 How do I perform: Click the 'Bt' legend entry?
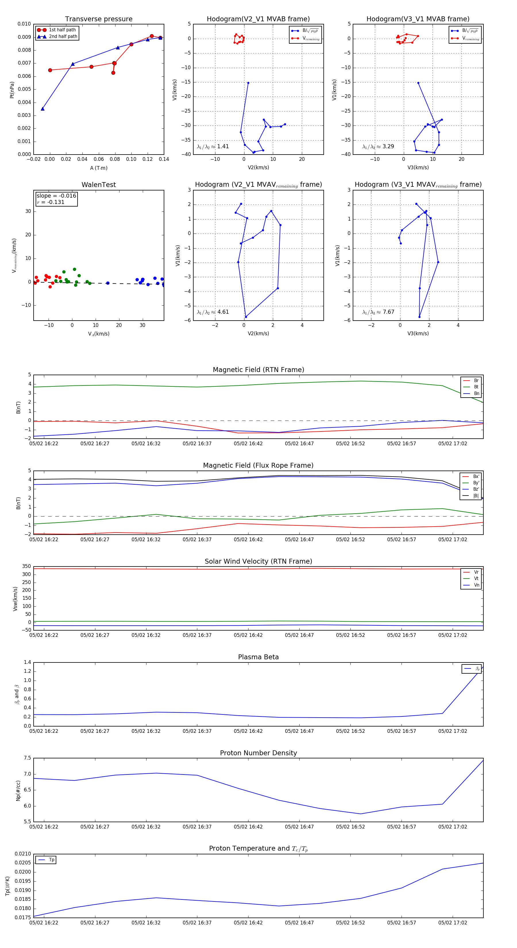pyautogui.click(x=471, y=387)
